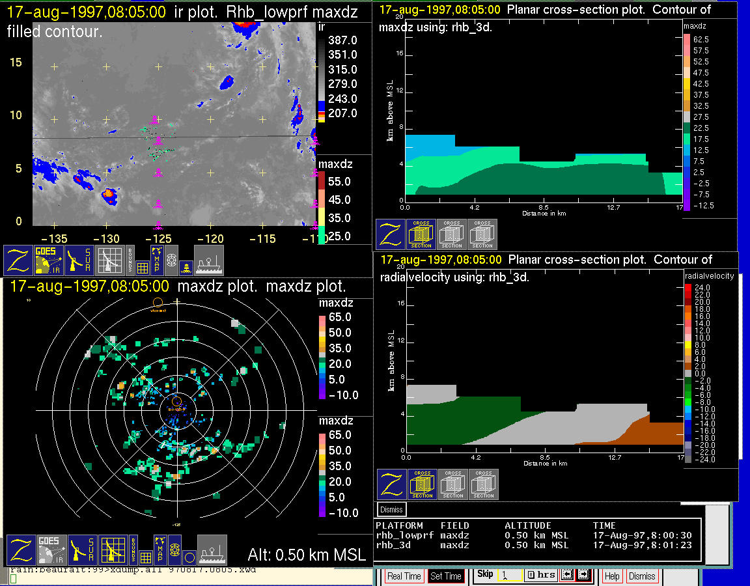Open the Z zoom icon in bottom-left toolbar
Viewport: 750px width, 586px height.
20,550
